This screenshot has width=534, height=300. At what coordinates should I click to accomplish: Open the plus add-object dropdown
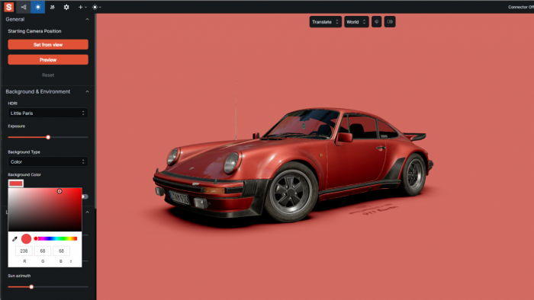click(x=82, y=7)
